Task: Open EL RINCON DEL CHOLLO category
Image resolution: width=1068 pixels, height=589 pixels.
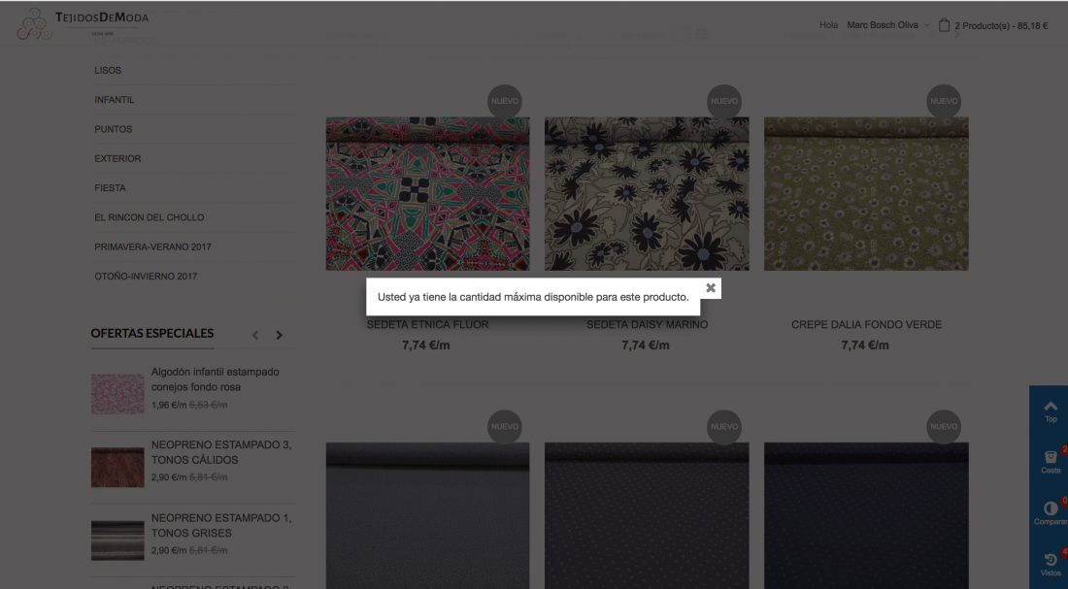Action: tap(150, 217)
